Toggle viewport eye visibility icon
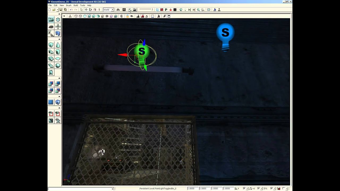Screen dimensions: 340x191 coord(132,16)
